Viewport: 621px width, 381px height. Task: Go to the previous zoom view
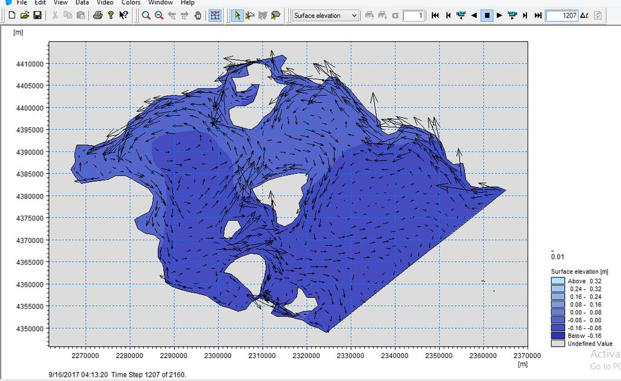tap(172, 15)
